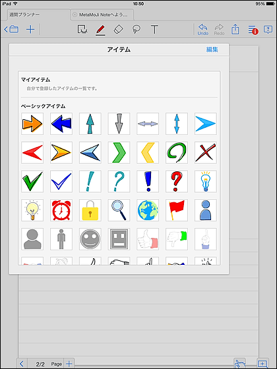The width and height of the screenshot is (277, 369).
Task: Add a page with bottom plus button
Action: coord(69,364)
